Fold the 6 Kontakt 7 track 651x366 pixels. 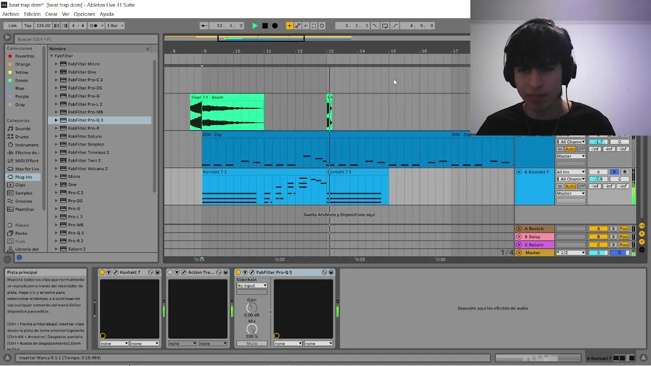click(x=519, y=172)
